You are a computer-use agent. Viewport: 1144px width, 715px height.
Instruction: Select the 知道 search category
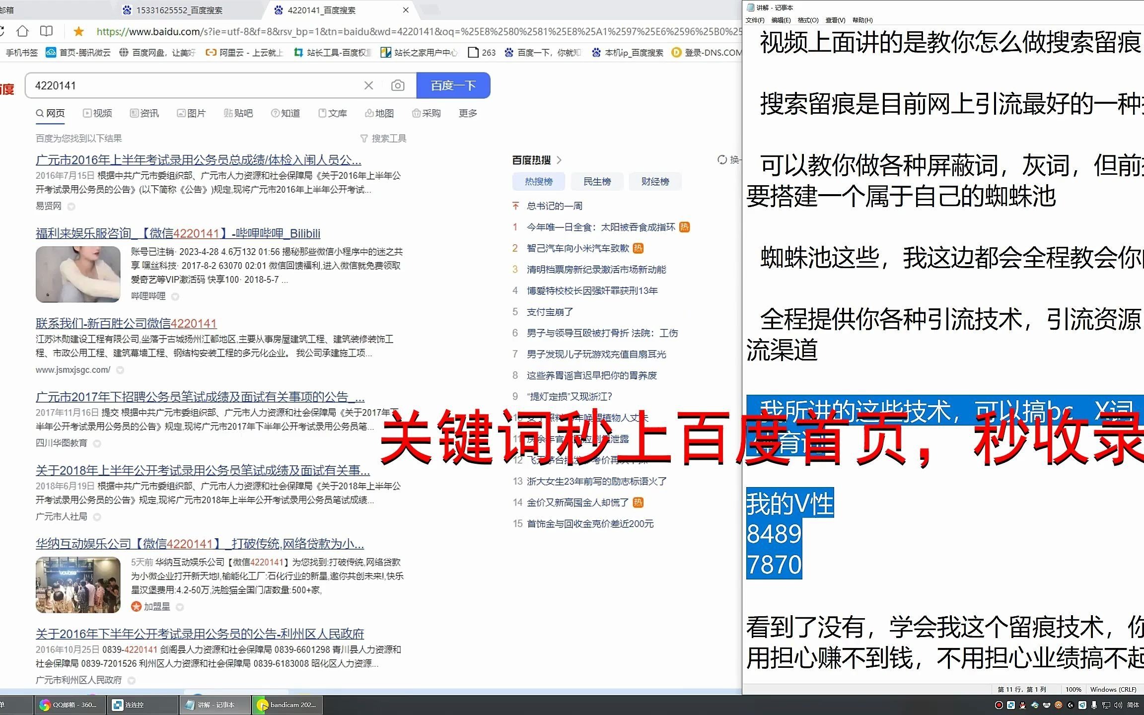pos(286,113)
